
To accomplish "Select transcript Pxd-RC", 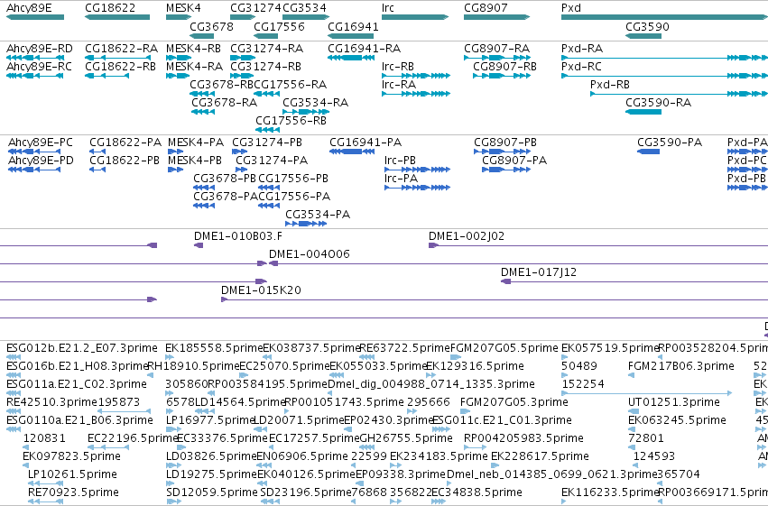I will coord(581,67).
